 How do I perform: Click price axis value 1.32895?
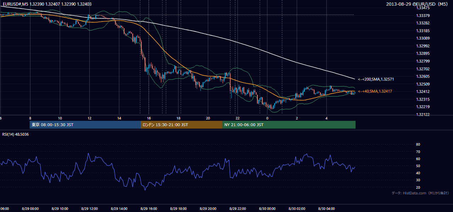tap(423, 53)
